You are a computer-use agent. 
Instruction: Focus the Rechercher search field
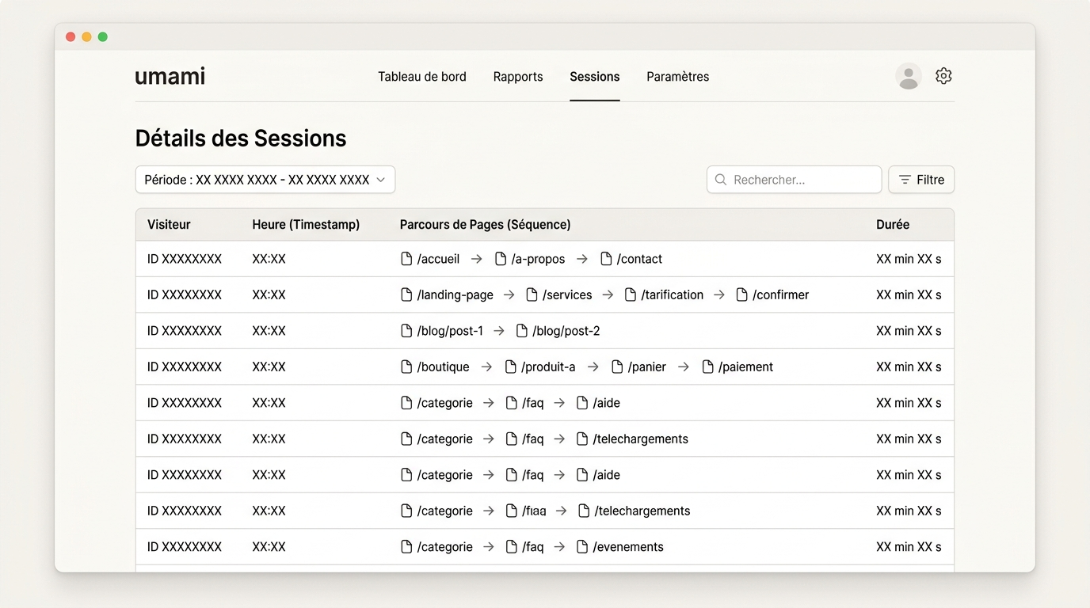tap(795, 180)
